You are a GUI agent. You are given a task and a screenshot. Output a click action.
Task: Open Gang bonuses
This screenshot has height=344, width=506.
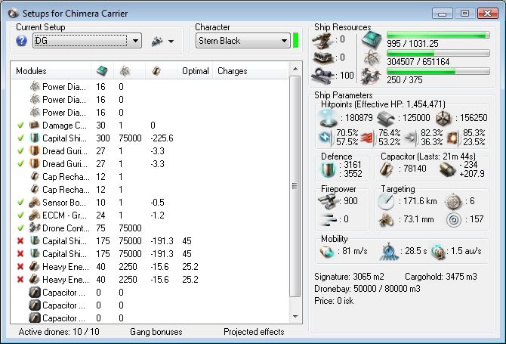coord(156,332)
